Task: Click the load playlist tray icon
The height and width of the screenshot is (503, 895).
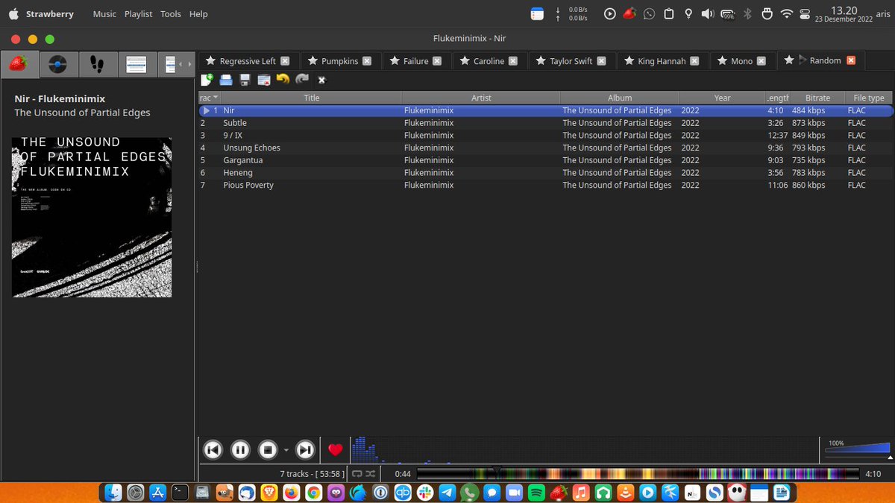Action: [x=226, y=80]
